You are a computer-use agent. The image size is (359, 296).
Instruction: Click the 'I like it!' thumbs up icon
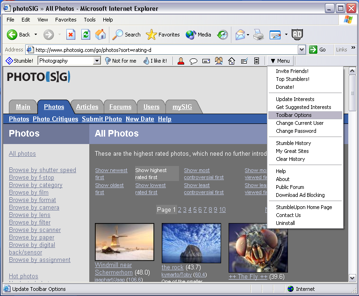point(146,61)
